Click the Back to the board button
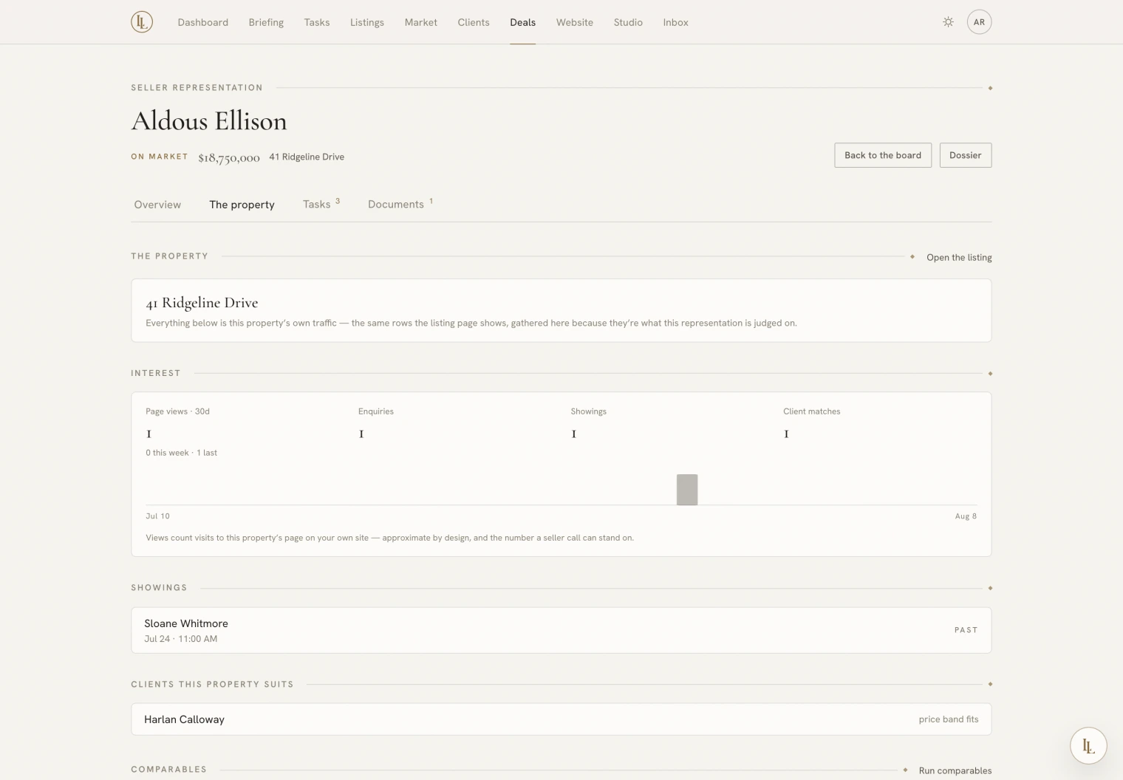Screen dimensions: 1123x780 882,155
